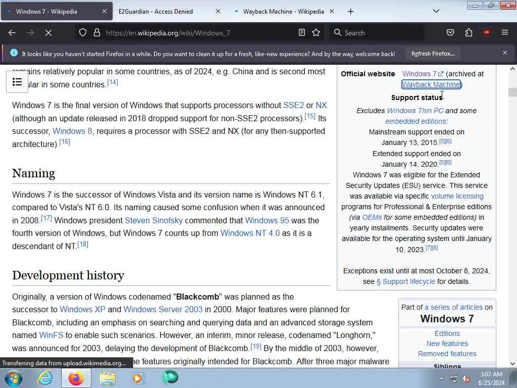Click the page vertical scrollbar thumb

[512, 92]
